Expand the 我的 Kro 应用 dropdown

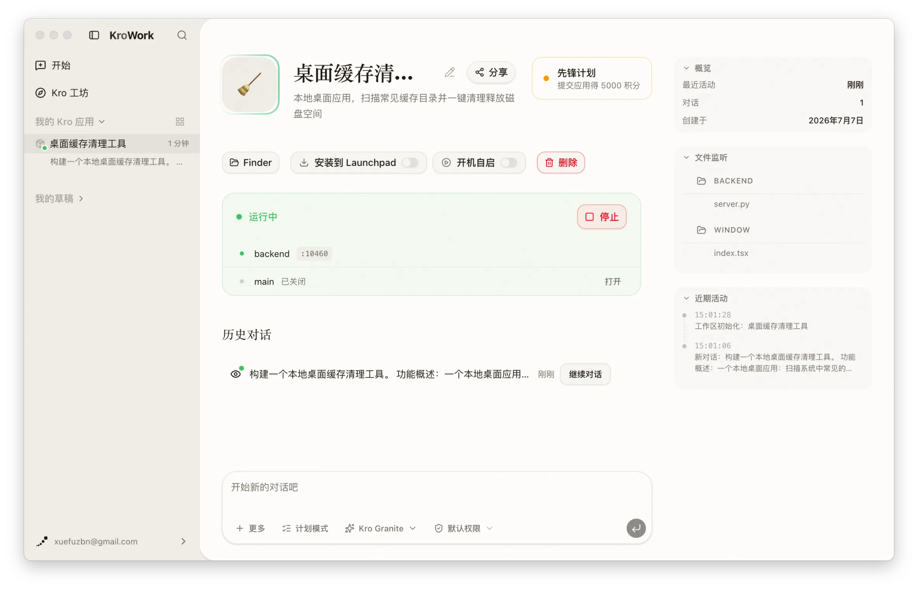70,122
